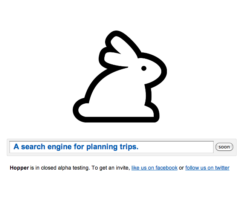Click the word 'twitter' in the link
Screen dimensions: 243x202
(x=222, y=168)
